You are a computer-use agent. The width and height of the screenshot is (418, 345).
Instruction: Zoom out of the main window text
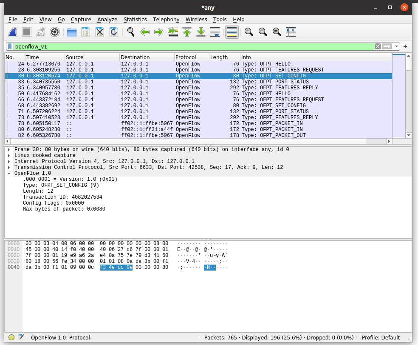pos(263,32)
